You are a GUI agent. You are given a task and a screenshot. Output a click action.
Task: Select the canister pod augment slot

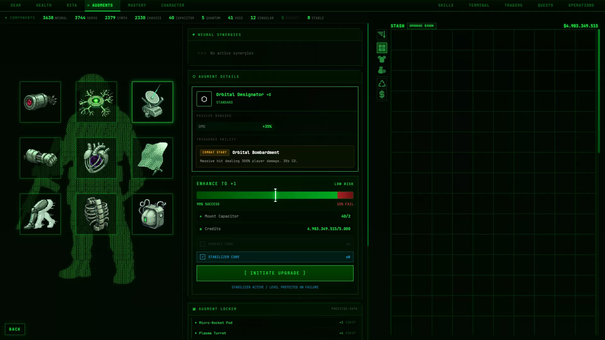coord(153,214)
